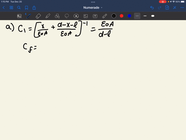This screenshot has width=186, height=140.
Task: Select the Highlighter tool
Action: pyautogui.click(x=48, y=16)
